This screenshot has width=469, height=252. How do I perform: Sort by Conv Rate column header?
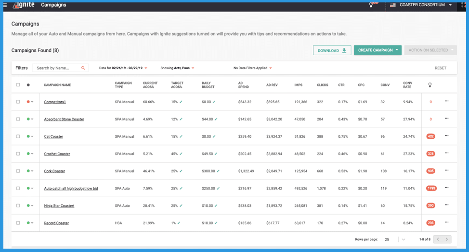407,85
